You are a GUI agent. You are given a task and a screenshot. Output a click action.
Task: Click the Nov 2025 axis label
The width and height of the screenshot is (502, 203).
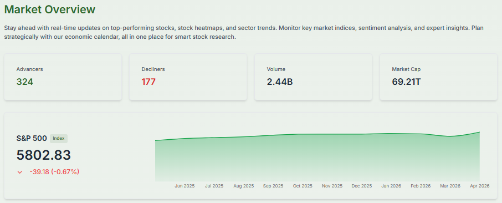pos(332,186)
